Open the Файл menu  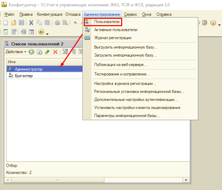click(9, 14)
